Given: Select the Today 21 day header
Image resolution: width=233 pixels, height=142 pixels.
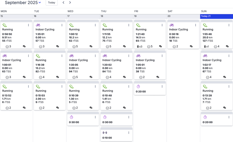Looking at the screenshot, I should coord(216,16).
